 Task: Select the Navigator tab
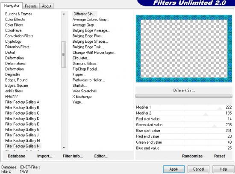12,6
